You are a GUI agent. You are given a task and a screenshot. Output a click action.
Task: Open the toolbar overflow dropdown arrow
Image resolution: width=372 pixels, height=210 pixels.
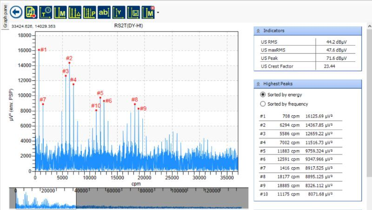pos(158,13)
